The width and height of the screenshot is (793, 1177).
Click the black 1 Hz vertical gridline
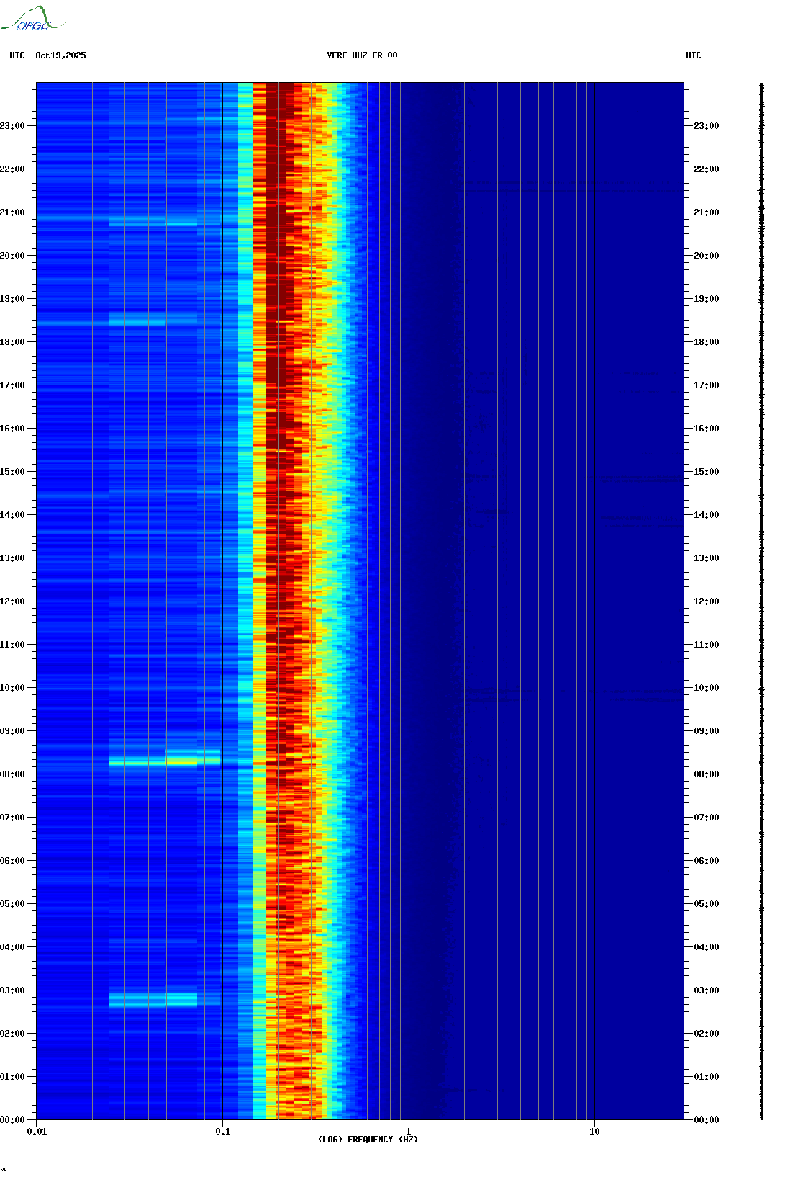click(x=409, y=601)
